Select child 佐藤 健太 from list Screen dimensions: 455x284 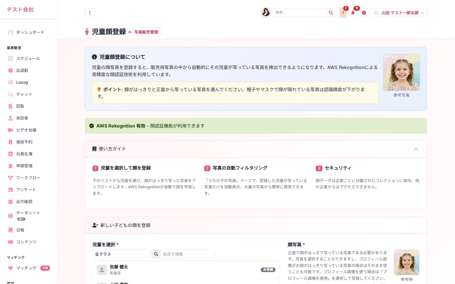point(186,270)
